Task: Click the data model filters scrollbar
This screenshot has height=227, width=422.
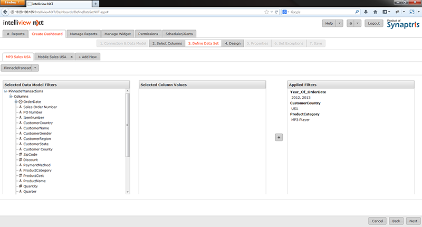Action: (127, 125)
